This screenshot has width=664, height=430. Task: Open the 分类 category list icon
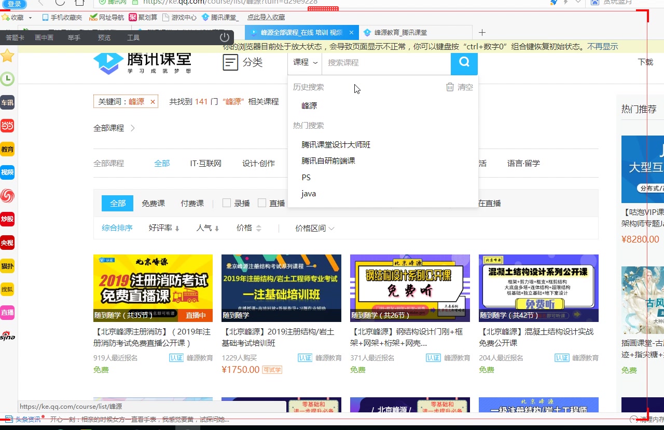[x=230, y=62]
